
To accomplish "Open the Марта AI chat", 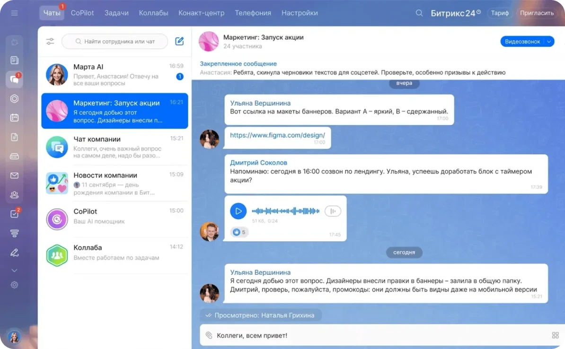I will [115, 75].
